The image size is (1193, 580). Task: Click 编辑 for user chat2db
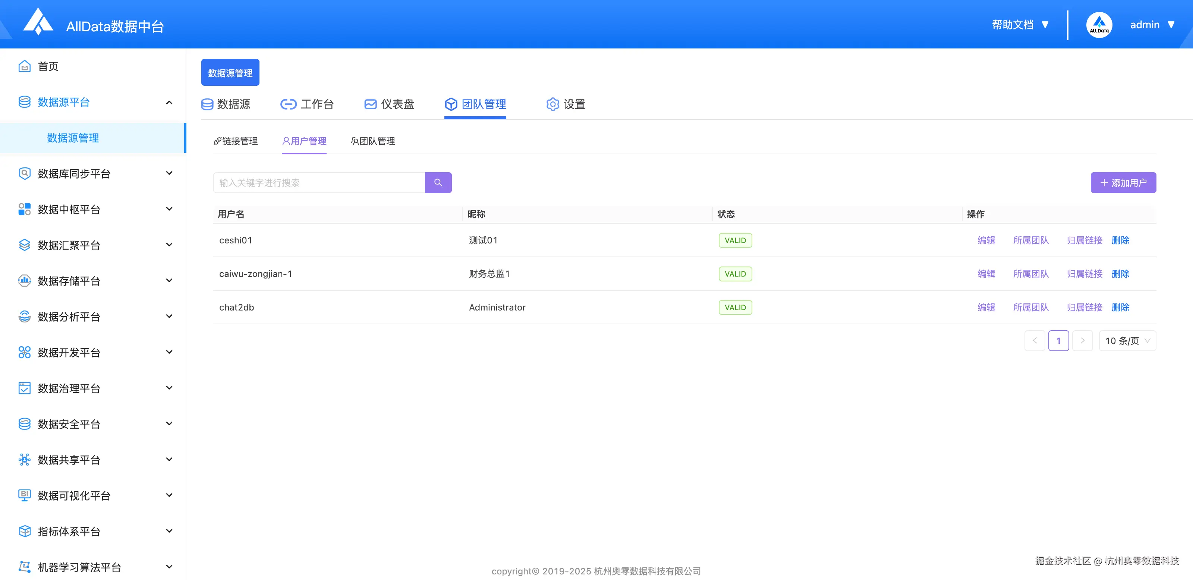(x=986, y=307)
